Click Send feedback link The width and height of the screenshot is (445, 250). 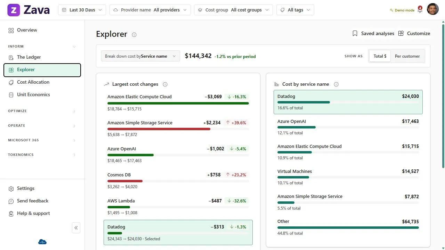(x=42, y=201)
